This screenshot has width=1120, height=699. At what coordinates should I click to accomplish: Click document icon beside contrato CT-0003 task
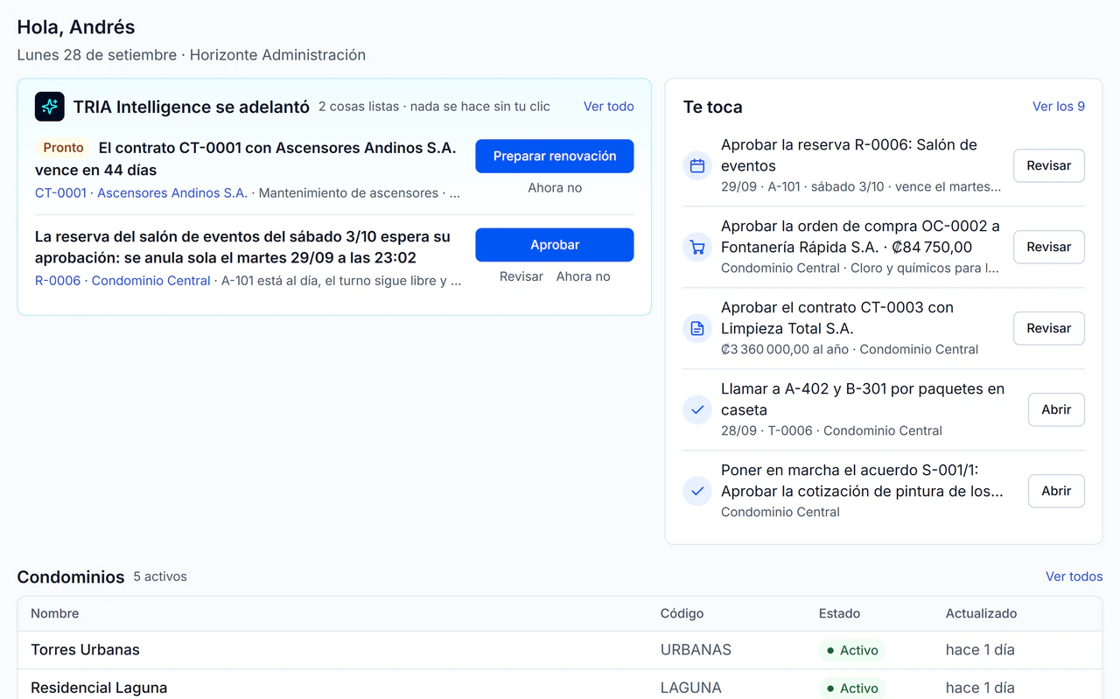[697, 328]
